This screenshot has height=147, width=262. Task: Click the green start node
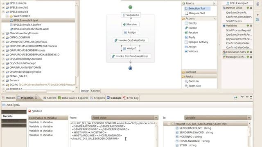(x=130, y=7)
